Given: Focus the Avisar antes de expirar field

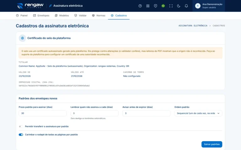Looking at the screenshot, I should pyautogui.click(x=146, y=113).
